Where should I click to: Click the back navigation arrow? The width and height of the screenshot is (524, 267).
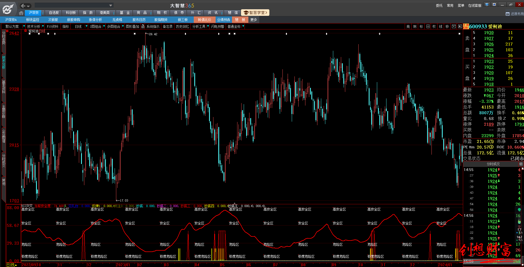(23, 5)
